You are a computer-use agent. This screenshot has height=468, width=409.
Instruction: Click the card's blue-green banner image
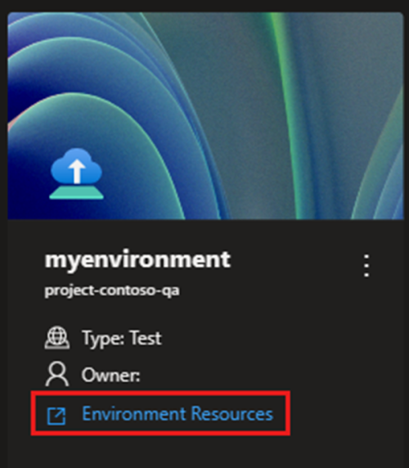coord(205,116)
